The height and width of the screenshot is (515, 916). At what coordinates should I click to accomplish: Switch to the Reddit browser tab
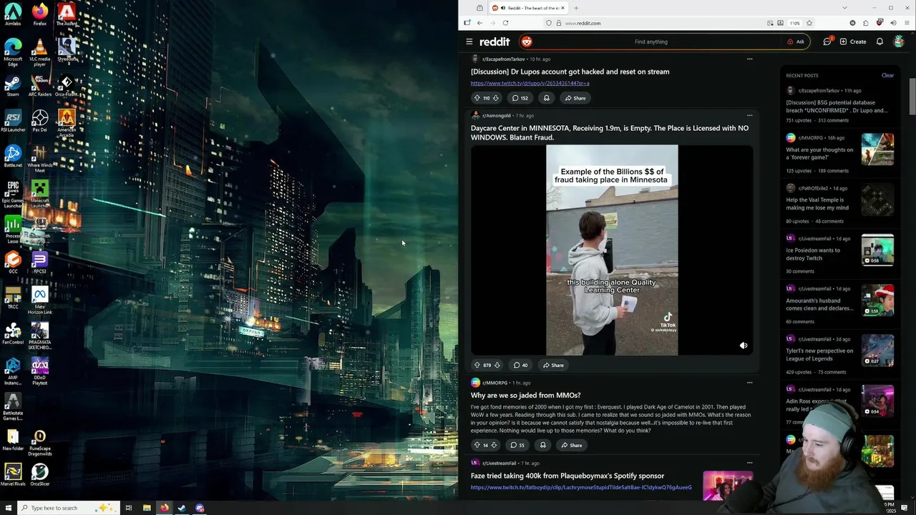(528, 8)
